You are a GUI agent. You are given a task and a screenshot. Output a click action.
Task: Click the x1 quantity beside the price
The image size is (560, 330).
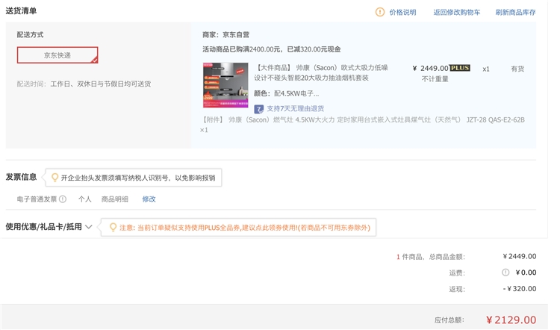point(486,69)
